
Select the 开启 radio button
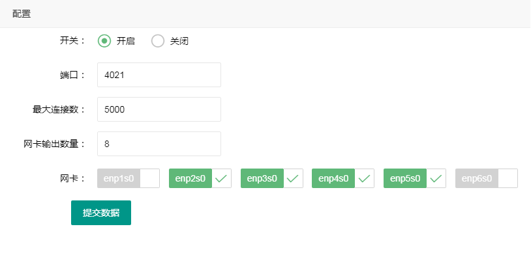(x=104, y=41)
